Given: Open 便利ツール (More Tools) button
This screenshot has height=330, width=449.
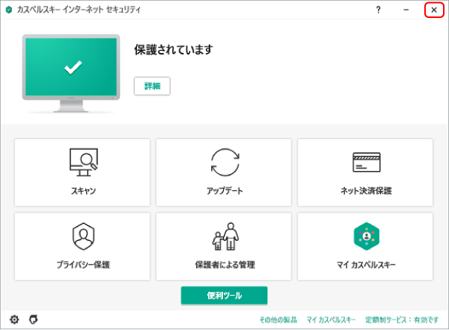Looking at the screenshot, I should [x=224, y=296].
